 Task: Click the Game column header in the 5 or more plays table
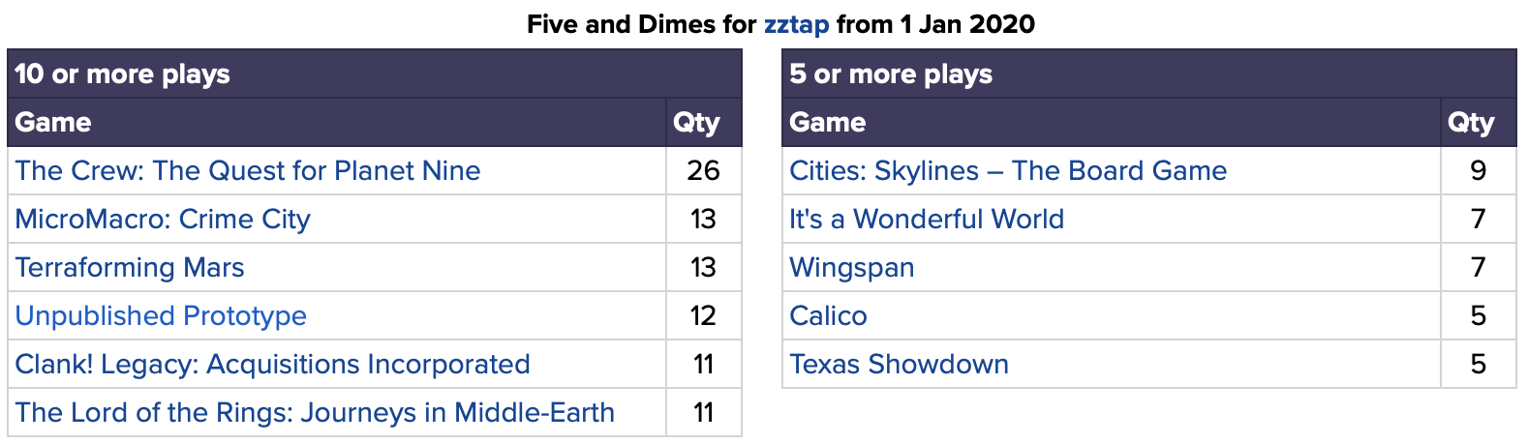pos(1112,122)
